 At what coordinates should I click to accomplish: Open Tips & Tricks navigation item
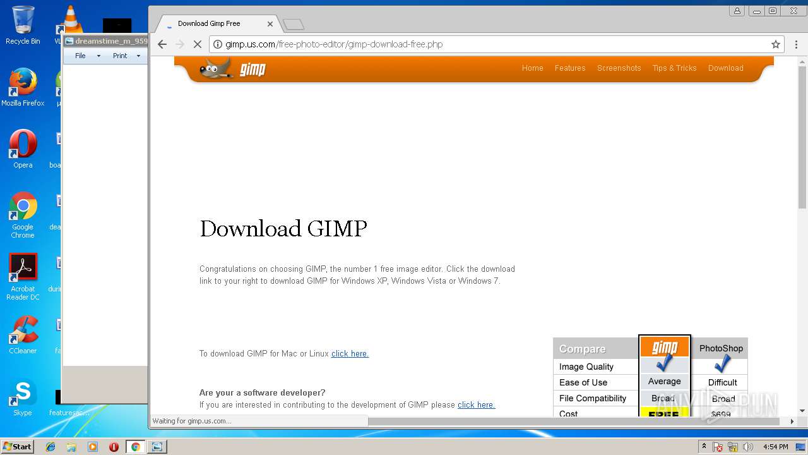[674, 68]
